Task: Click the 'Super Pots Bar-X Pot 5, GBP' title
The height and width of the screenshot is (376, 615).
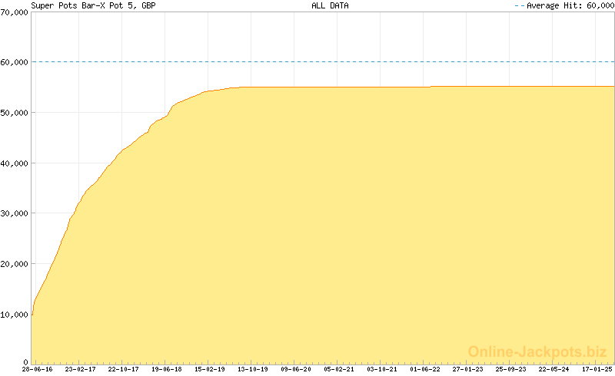Action: (94, 5)
